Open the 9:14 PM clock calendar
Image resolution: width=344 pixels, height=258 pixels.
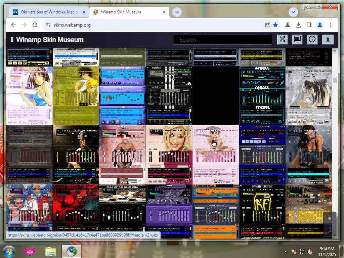click(x=327, y=252)
